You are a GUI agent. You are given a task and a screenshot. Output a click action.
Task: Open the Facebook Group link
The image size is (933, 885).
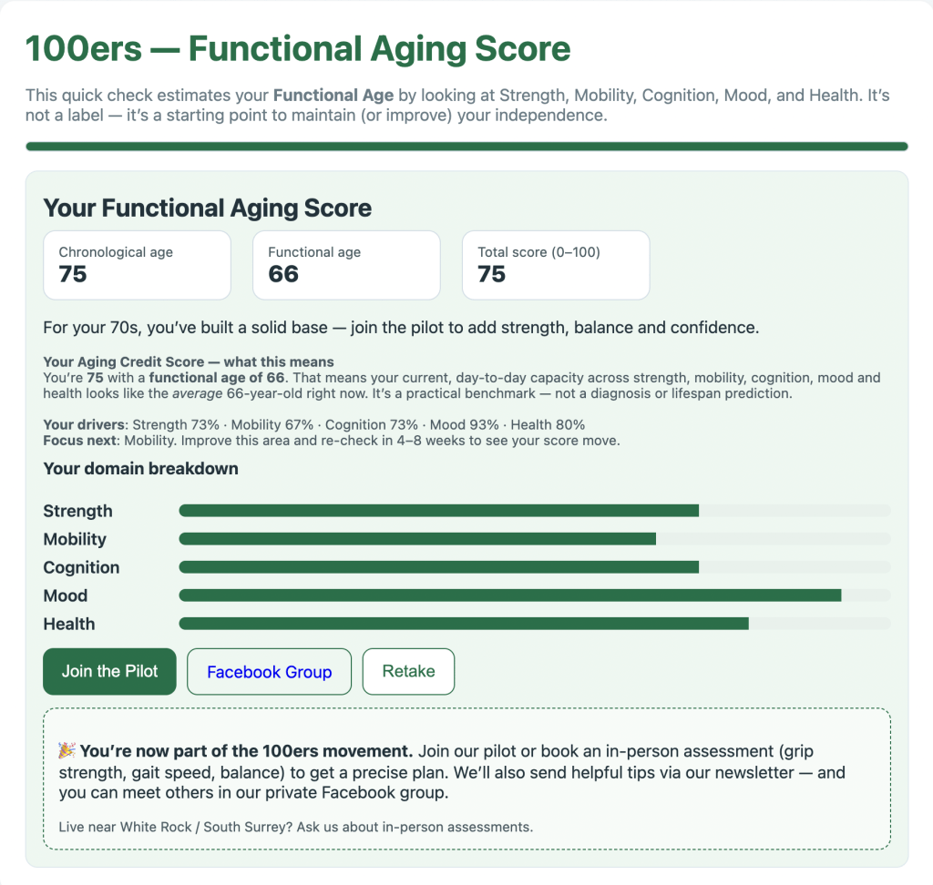point(269,672)
